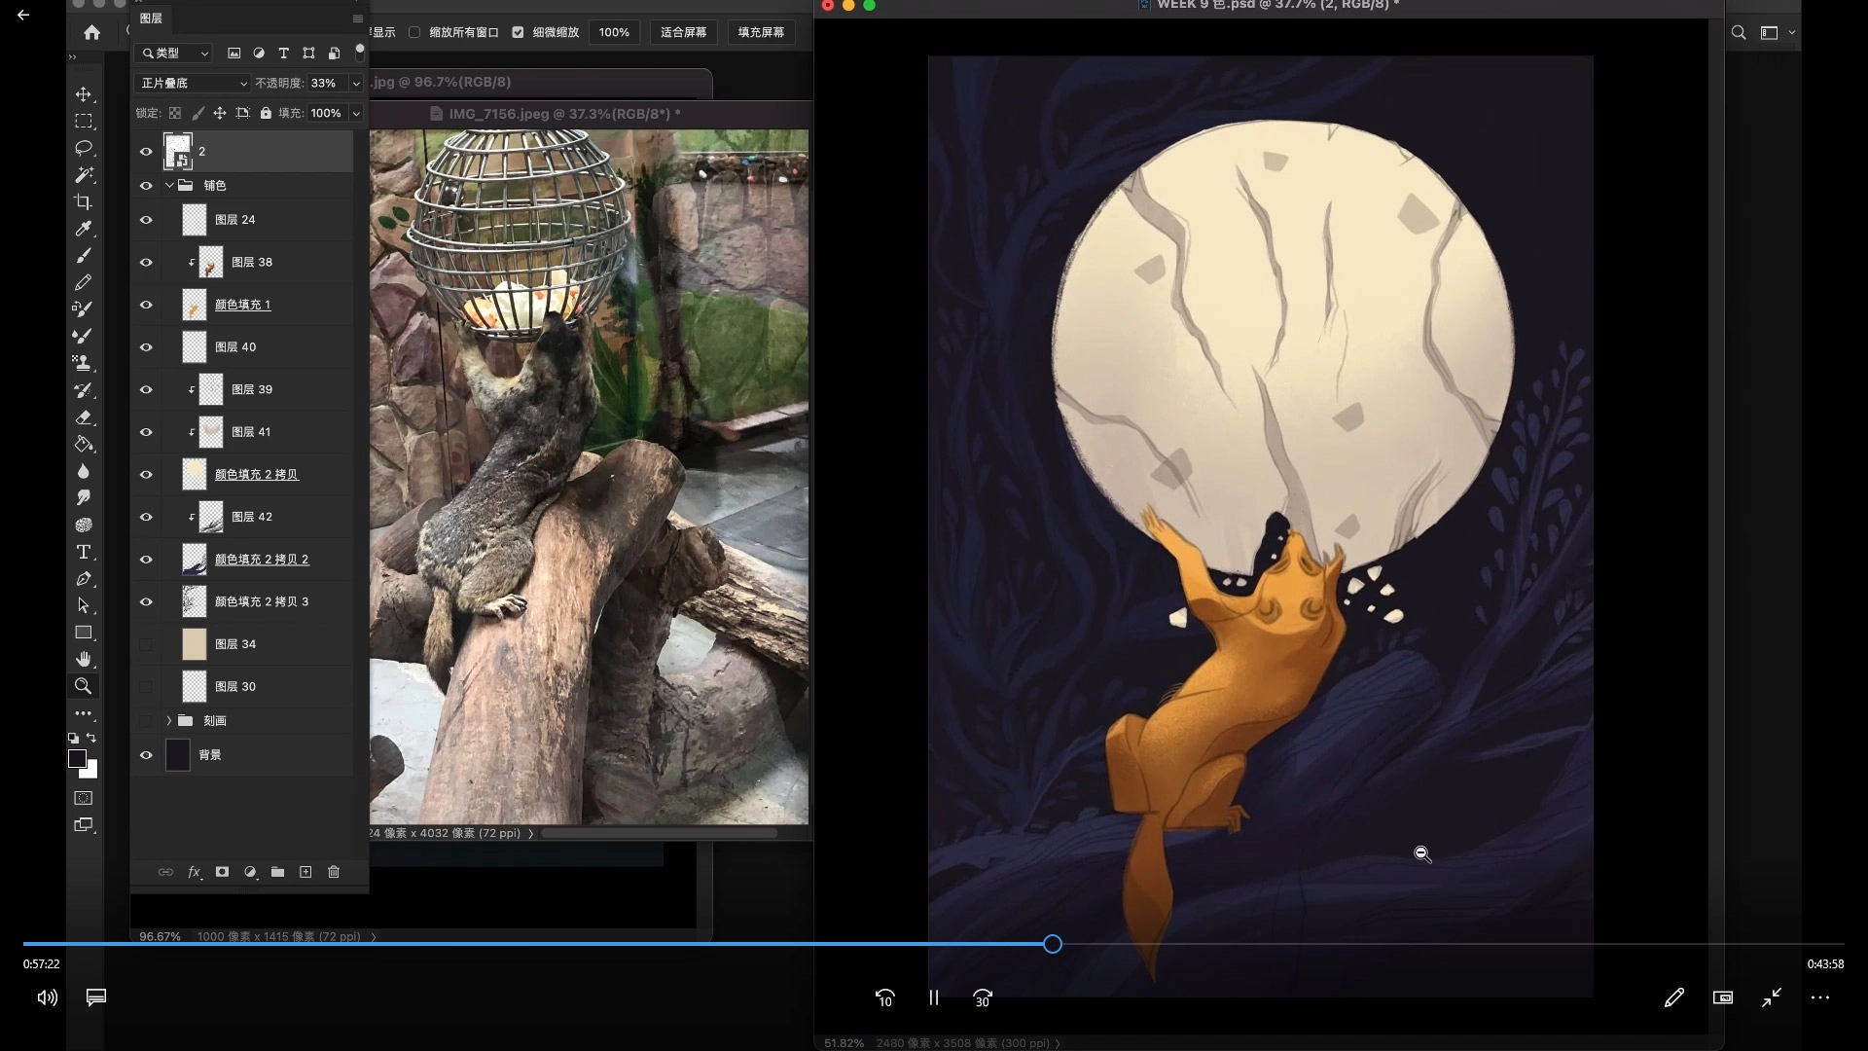Select the Hand tool
Screen dimensions: 1868x1051
click(x=84, y=659)
